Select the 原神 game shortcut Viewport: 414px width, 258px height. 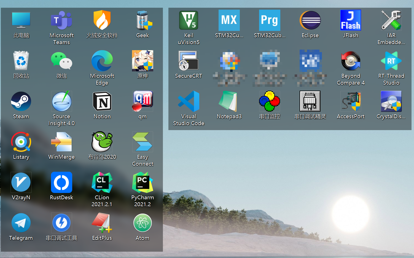point(143,61)
